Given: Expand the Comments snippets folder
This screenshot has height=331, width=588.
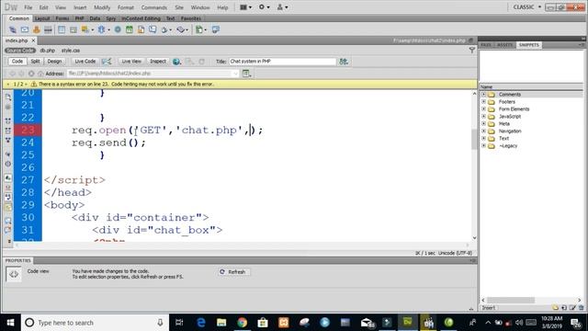Looking at the screenshot, I should (x=484, y=94).
